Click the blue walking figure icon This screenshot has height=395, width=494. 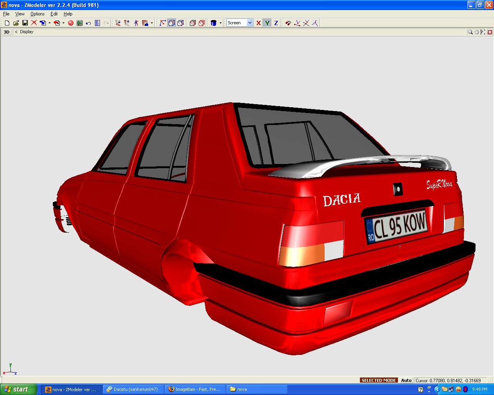point(136,23)
